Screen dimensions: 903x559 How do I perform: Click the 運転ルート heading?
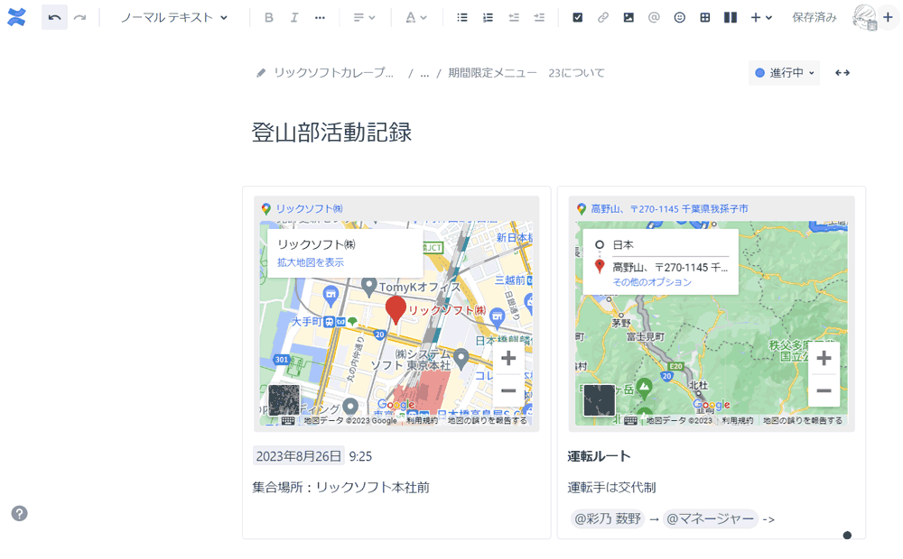pos(599,456)
